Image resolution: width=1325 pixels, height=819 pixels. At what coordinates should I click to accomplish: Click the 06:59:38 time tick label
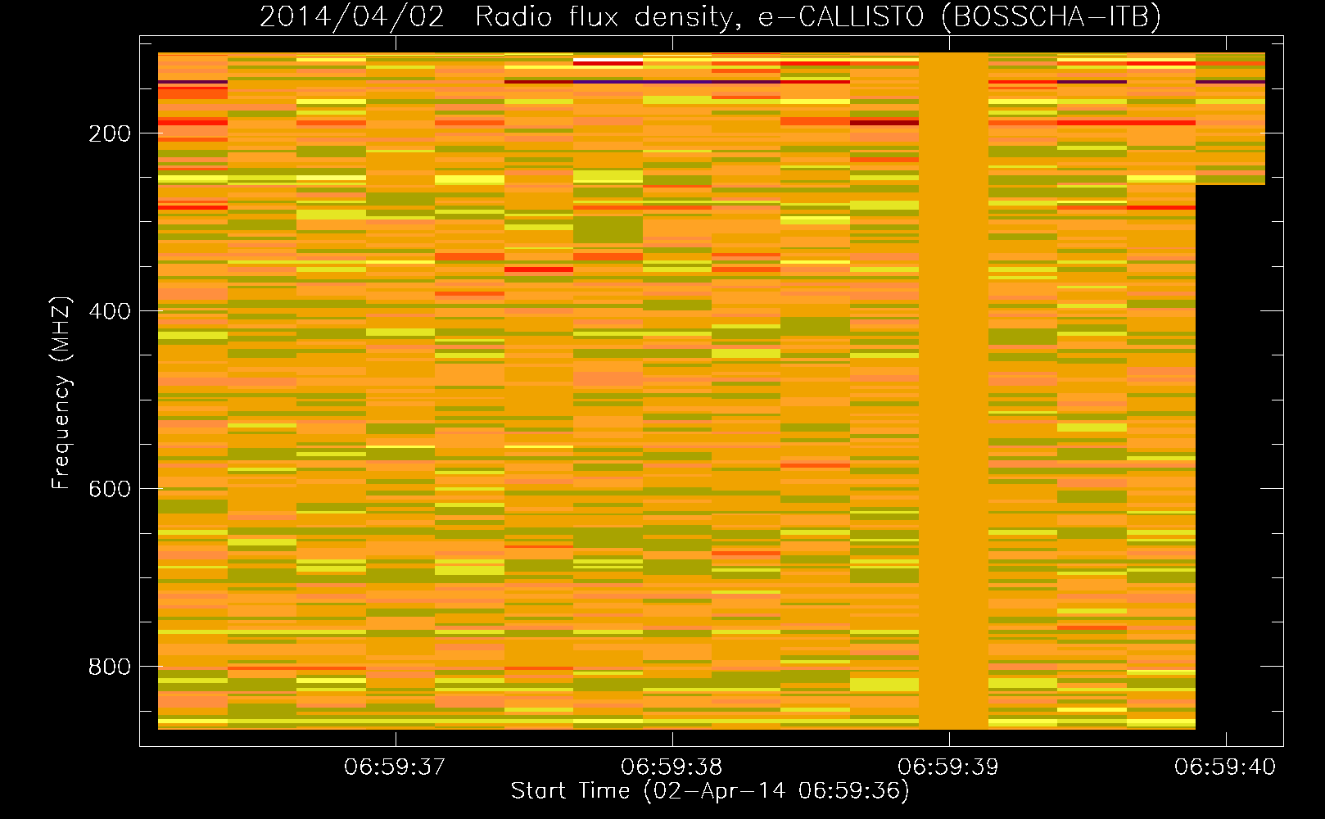672,767
